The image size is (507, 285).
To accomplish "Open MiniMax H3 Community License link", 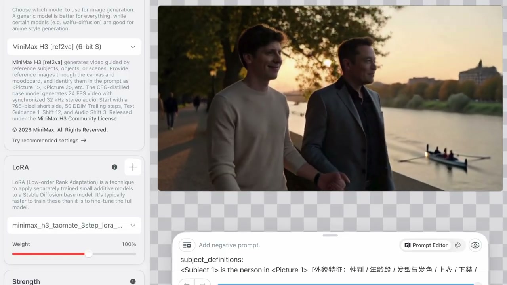I will pos(77,119).
